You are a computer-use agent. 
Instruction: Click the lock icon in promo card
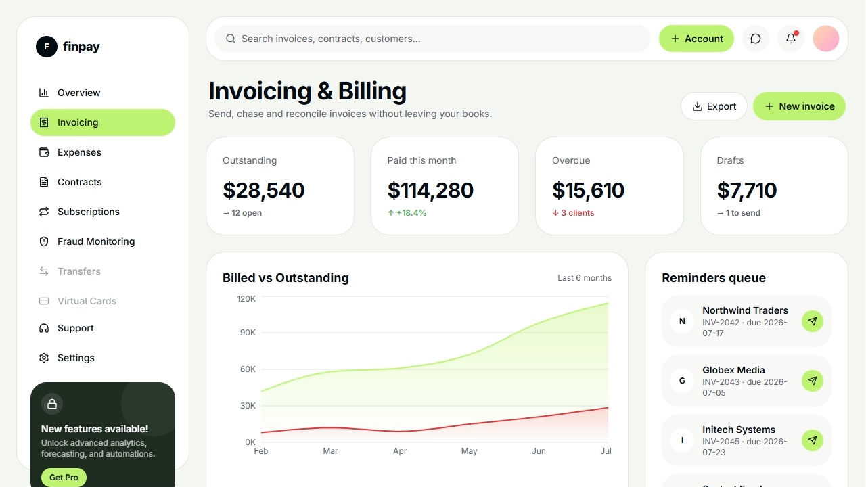[52, 404]
